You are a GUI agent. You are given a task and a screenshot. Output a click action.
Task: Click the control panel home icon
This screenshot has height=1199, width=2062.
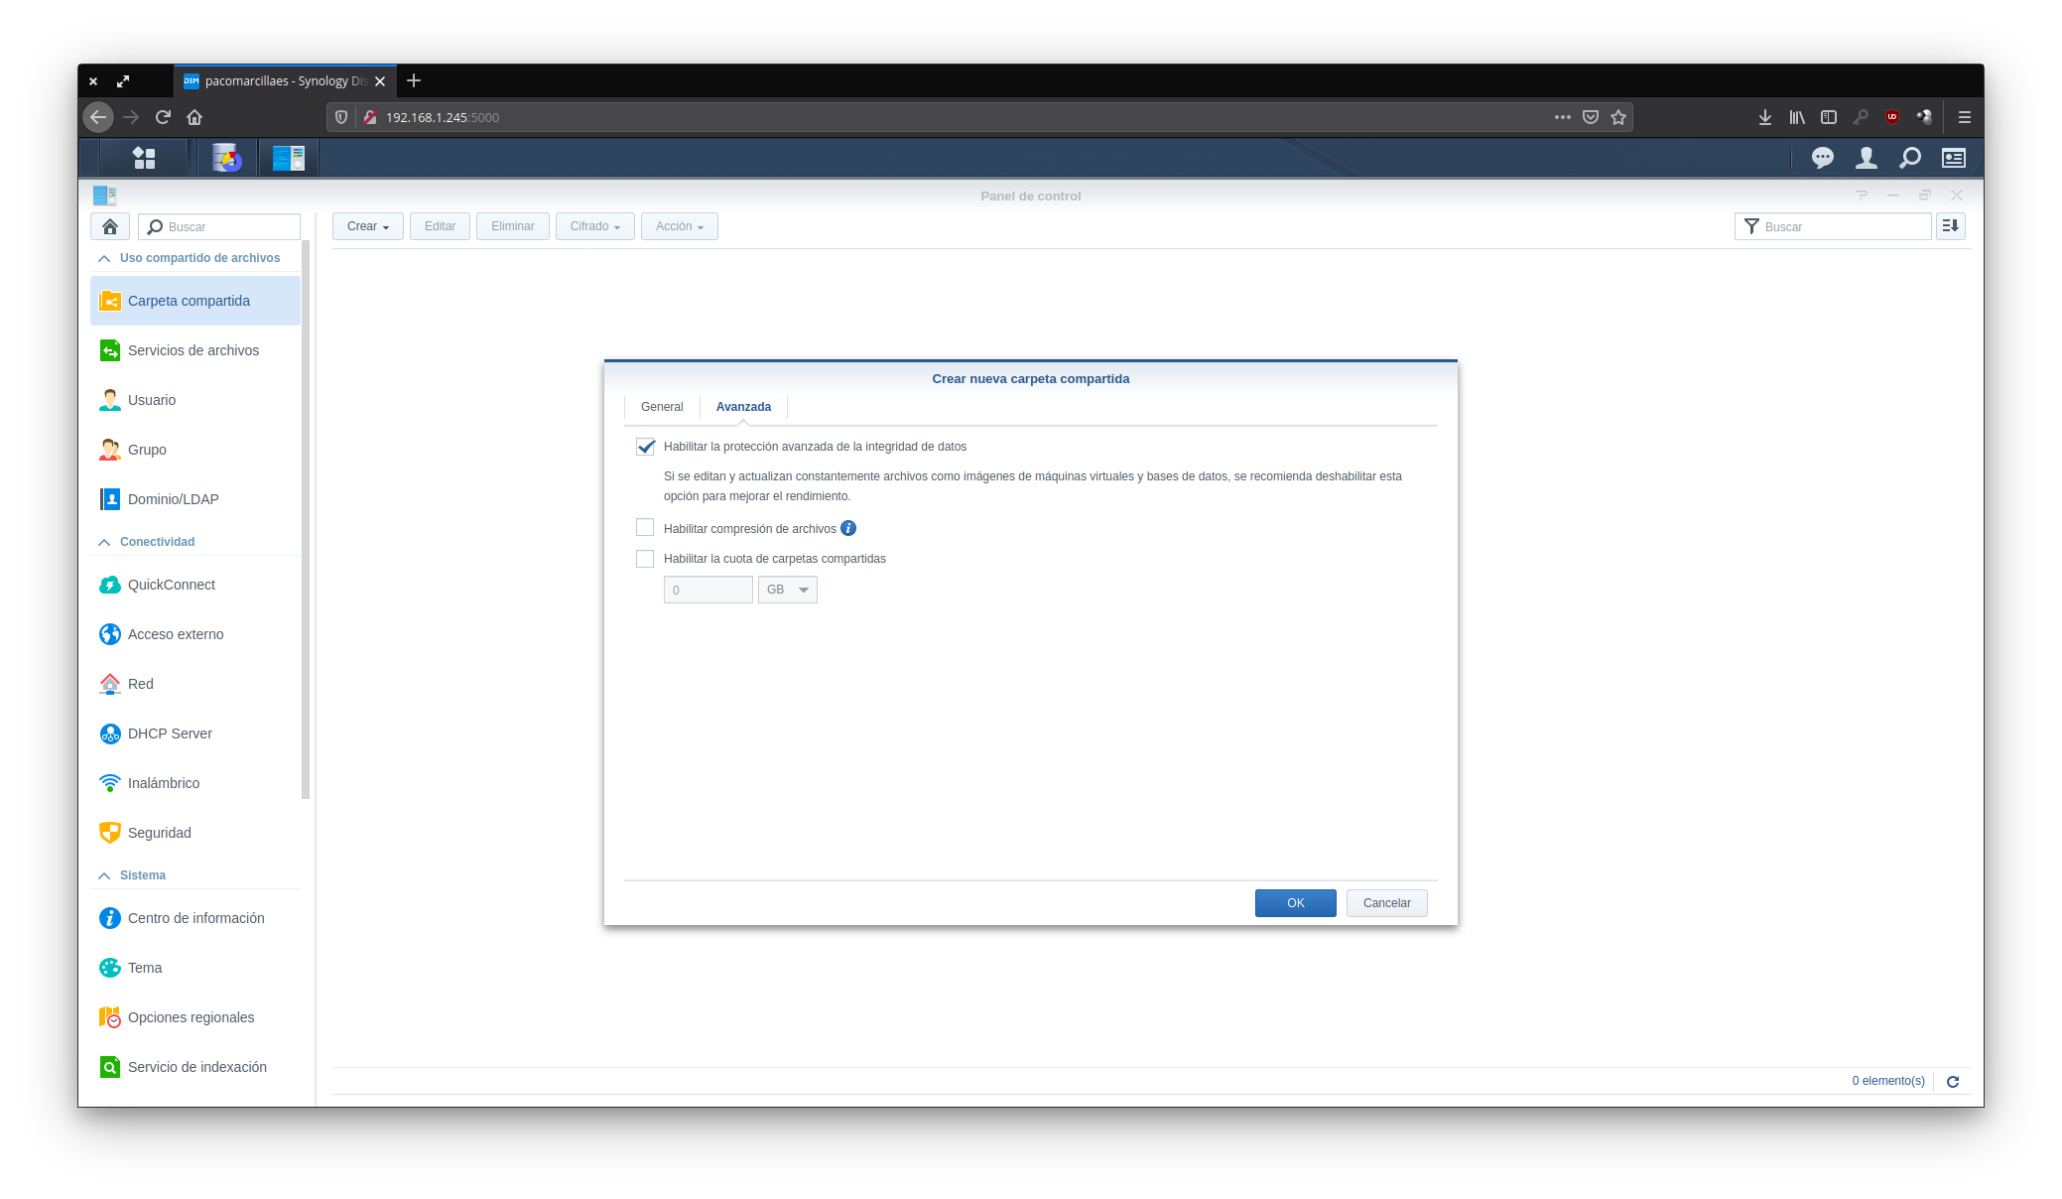pyautogui.click(x=110, y=226)
